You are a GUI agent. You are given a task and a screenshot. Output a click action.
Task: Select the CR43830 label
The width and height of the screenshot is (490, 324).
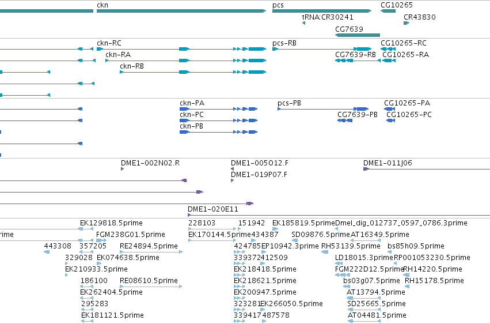point(419,17)
